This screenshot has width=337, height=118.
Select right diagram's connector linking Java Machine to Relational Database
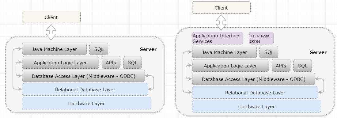[183, 72]
